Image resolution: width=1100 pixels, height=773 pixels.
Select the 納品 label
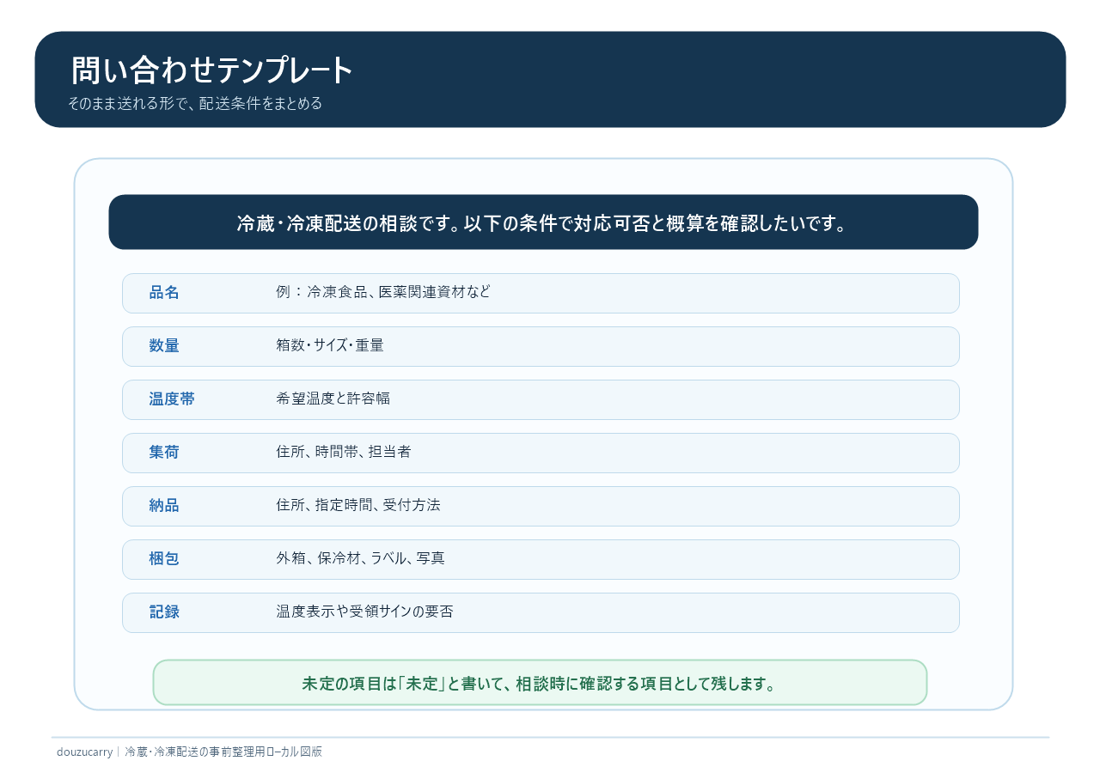click(164, 506)
